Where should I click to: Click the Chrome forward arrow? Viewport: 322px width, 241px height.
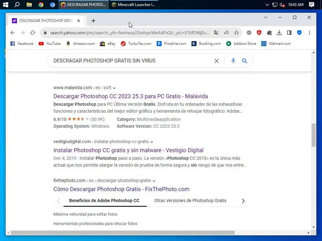[23, 33]
